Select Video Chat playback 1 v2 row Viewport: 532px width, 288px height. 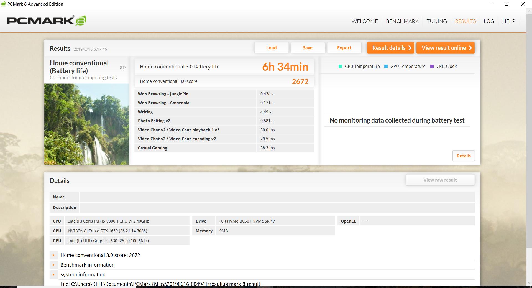pos(224,130)
